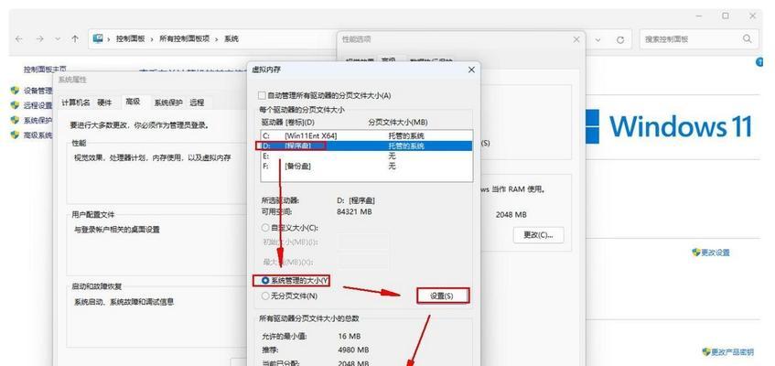Click the 4980 MB recommended value
Image resolution: width=775 pixels, height=366 pixels.
[x=352, y=350]
